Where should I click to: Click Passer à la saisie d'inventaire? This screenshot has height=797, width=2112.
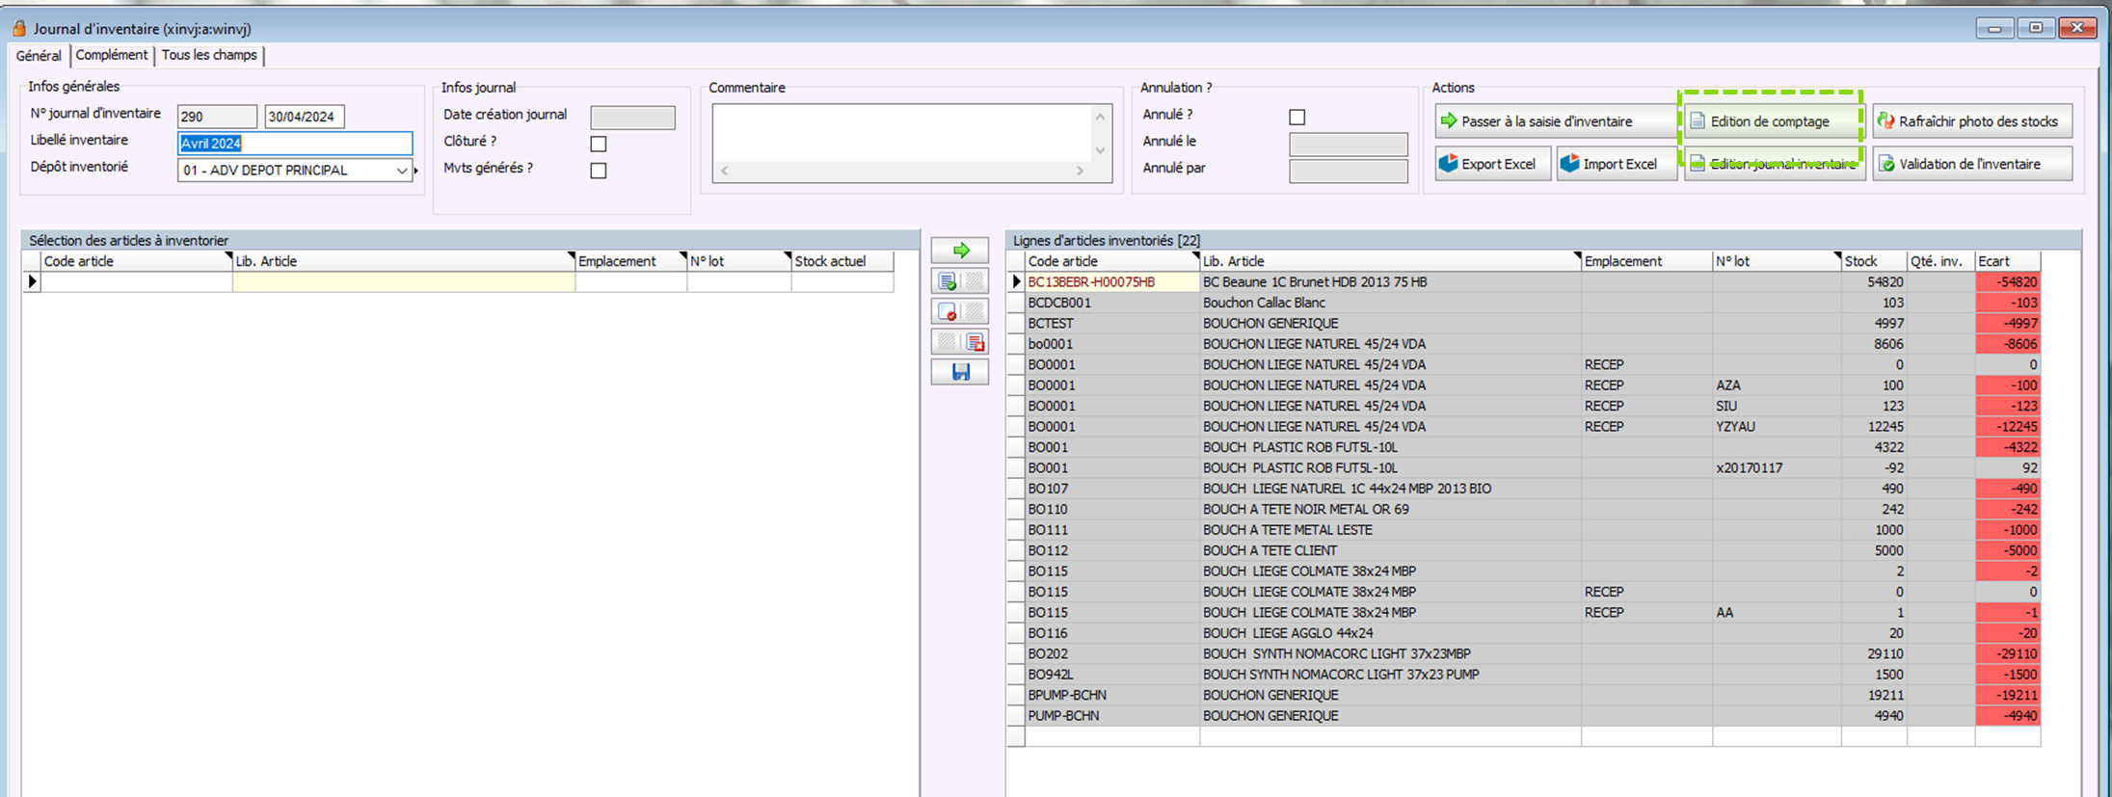[1546, 121]
